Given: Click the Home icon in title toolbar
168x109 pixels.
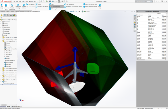Looking at the screenshot, I should [x=41, y=1].
